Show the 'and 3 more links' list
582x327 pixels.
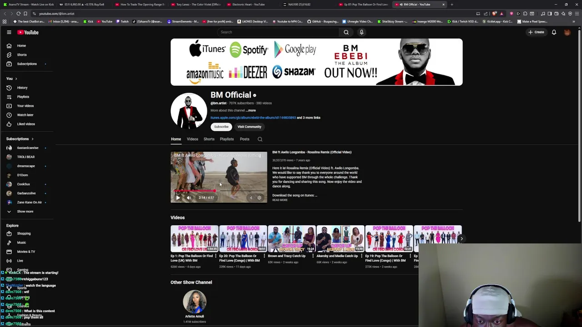309,118
